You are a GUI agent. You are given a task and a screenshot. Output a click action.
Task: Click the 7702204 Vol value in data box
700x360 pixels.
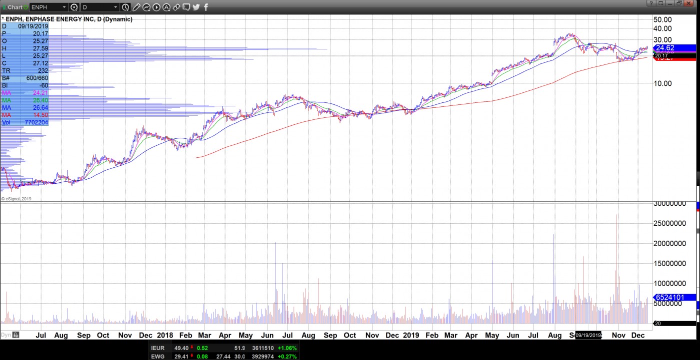tap(36, 122)
